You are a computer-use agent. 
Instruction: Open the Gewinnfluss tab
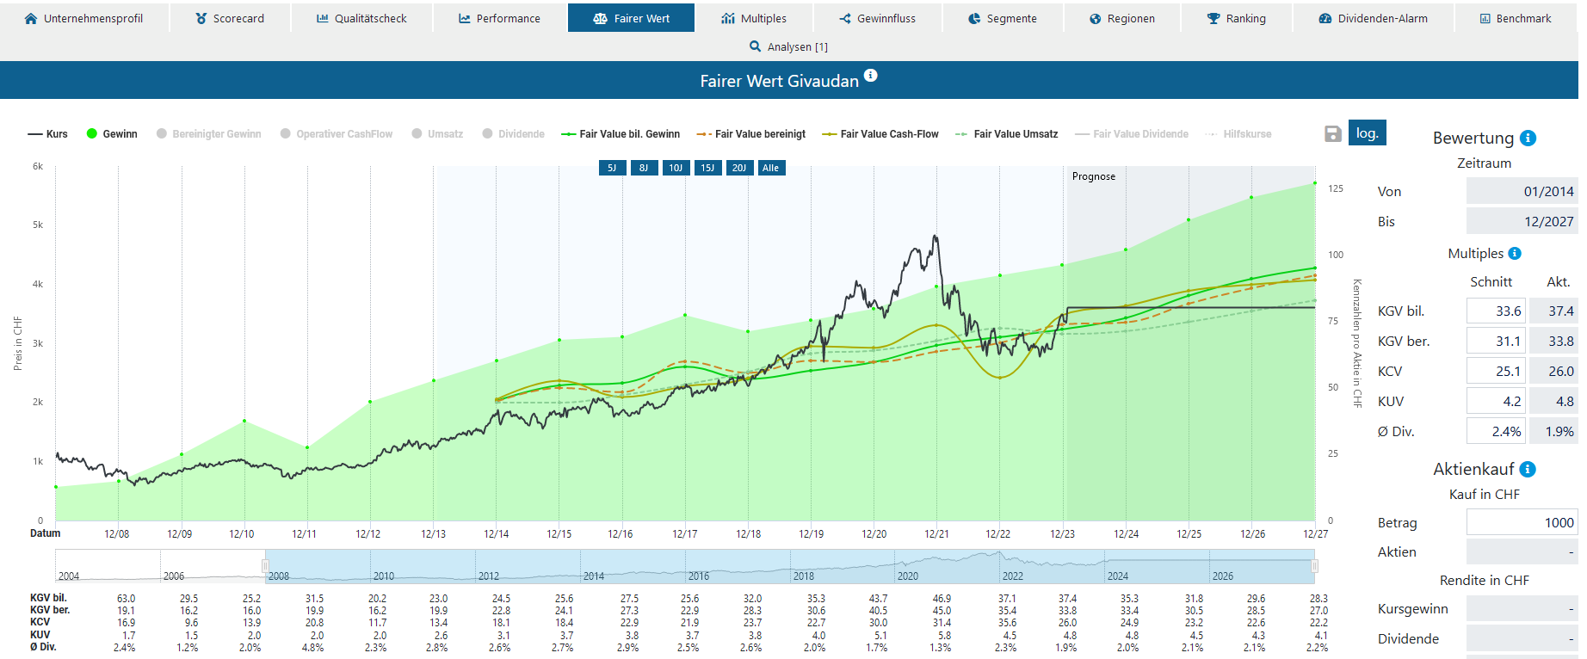[878, 18]
